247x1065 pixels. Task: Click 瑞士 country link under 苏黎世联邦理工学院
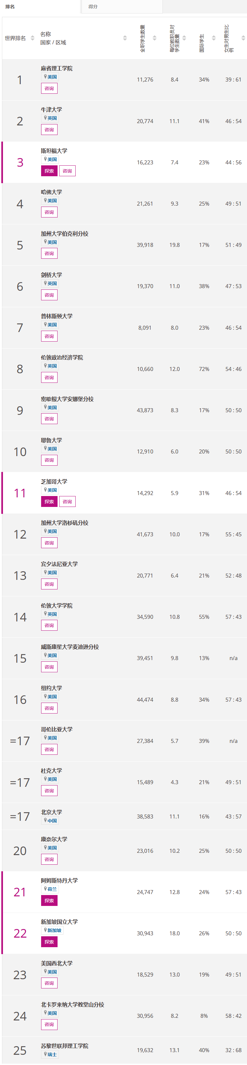pos(52,1054)
